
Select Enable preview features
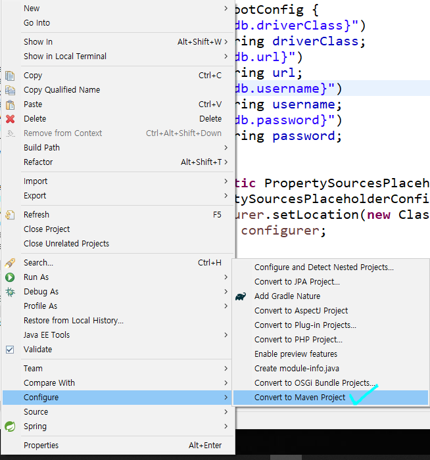point(331,354)
